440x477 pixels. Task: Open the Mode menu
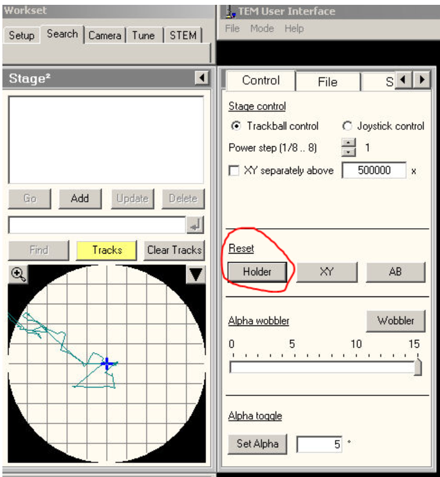point(262,28)
